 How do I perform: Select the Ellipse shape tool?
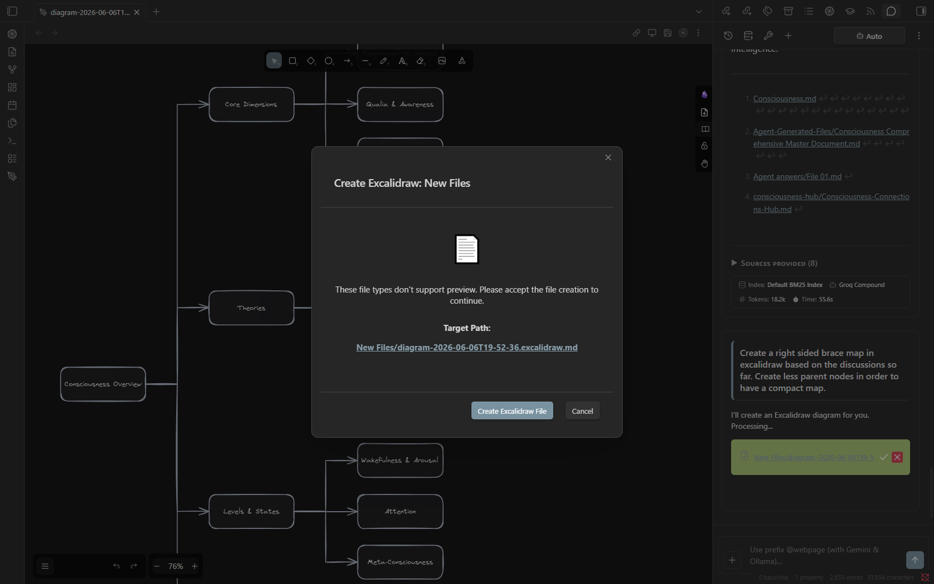click(329, 61)
